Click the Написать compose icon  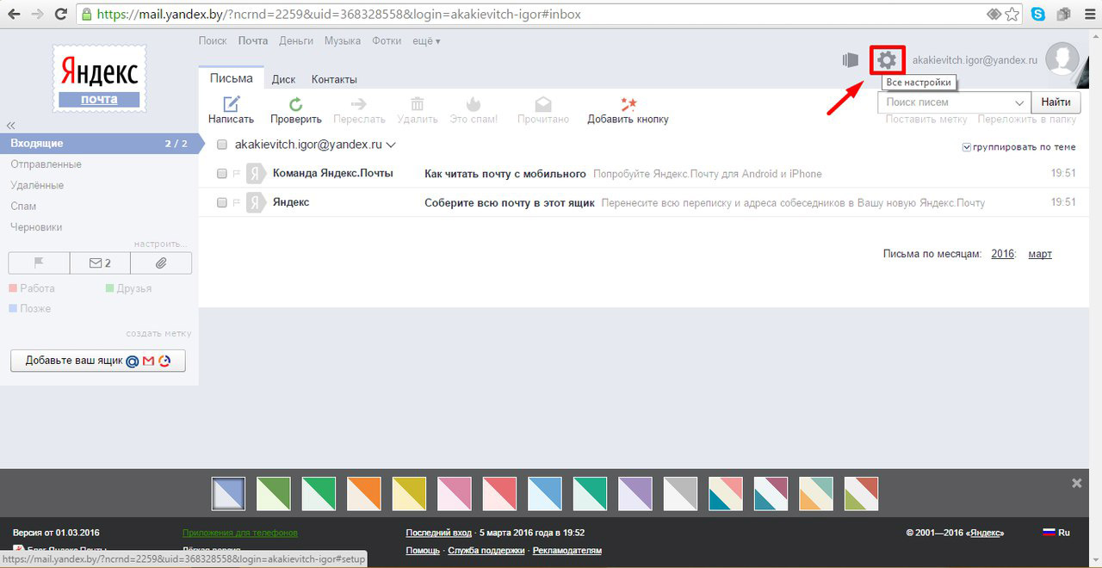pyautogui.click(x=231, y=104)
